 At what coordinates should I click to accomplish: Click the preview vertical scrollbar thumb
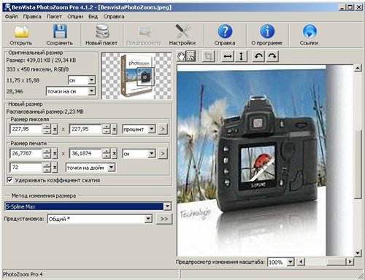click(358, 165)
